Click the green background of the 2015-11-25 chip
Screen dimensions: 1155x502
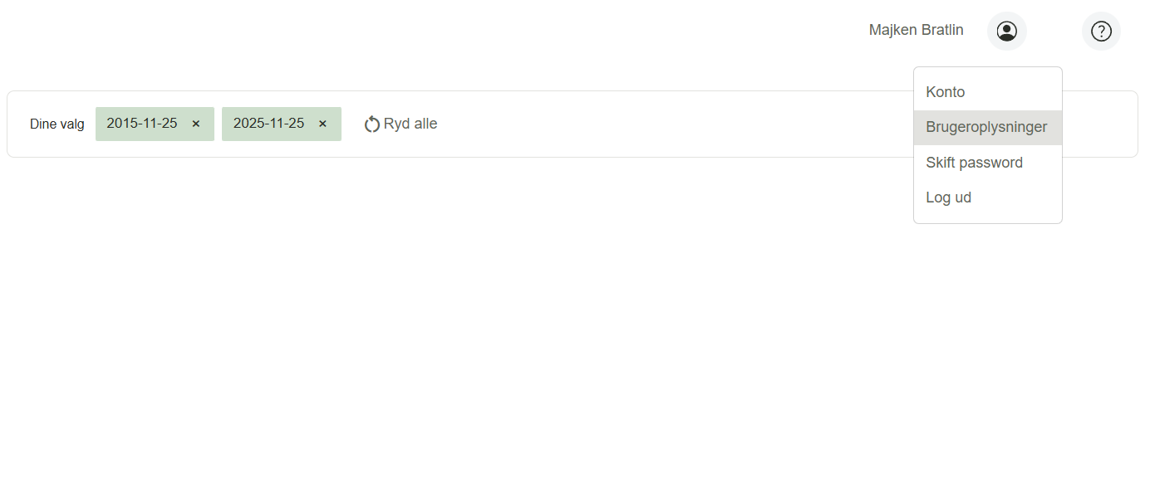coord(101,134)
